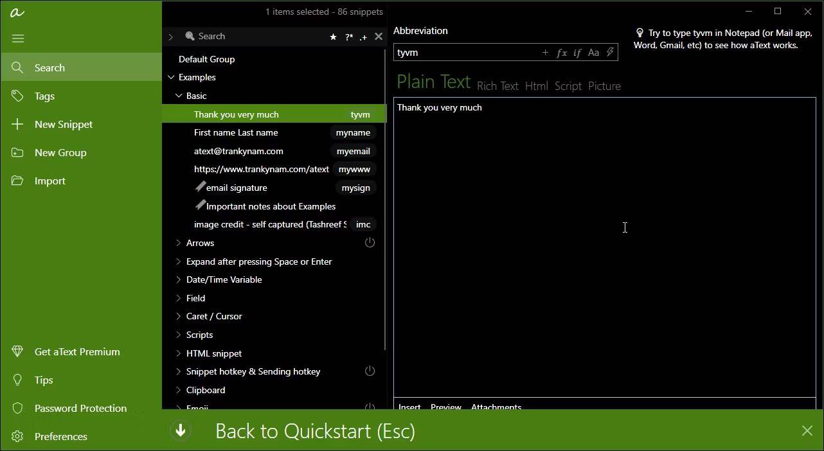Click Back to Quickstart (Esc) down-arrow icon
824x451 pixels.
[x=181, y=430]
